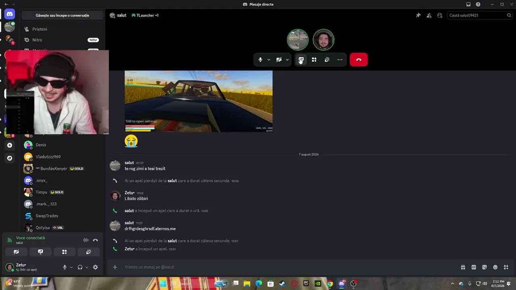Find or start a conversation
The height and width of the screenshot is (290, 516).
(x=62, y=15)
